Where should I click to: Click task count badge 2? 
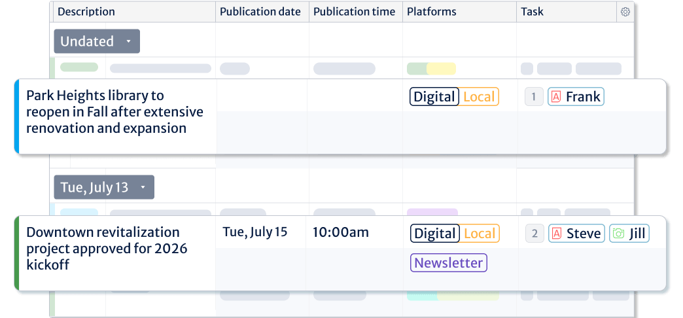(534, 234)
